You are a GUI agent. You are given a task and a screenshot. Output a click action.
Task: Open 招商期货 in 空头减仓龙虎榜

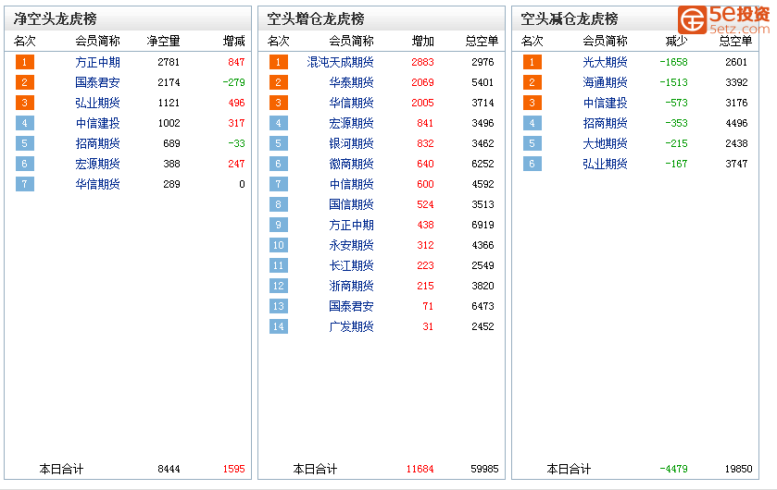click(605, 123)
